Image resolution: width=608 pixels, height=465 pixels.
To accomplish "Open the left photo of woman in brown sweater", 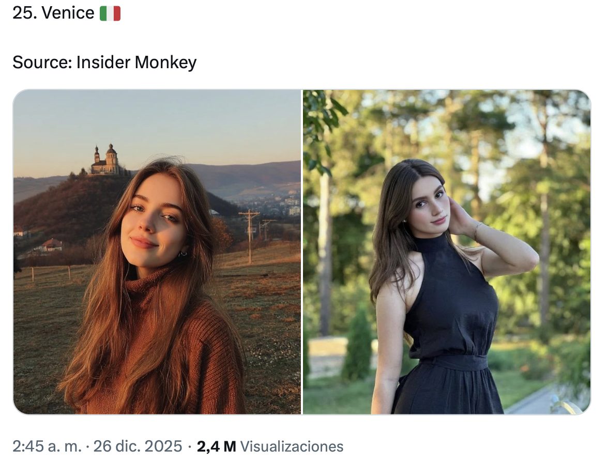I will pyautogui.click(x=157, y=252).
